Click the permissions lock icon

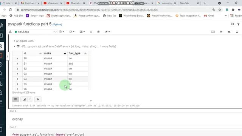[x=91, y=32]
